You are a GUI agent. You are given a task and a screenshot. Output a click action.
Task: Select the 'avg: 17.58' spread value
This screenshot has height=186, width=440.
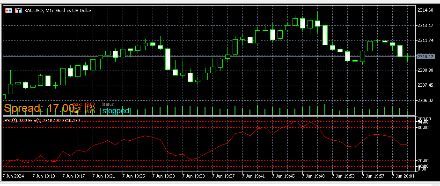point(84,108)
